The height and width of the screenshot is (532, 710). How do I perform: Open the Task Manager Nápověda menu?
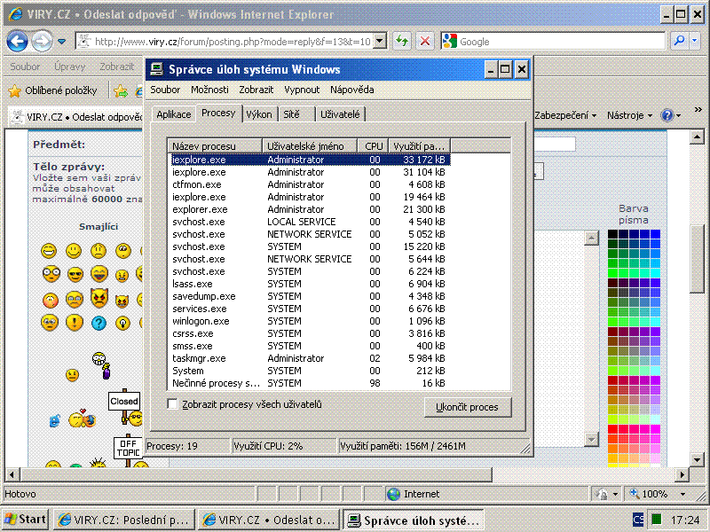point(351,90)
